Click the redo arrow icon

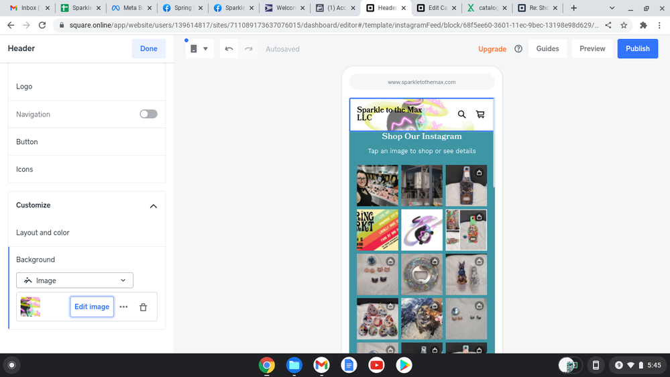pyautogui.click(x=248, y=49)
